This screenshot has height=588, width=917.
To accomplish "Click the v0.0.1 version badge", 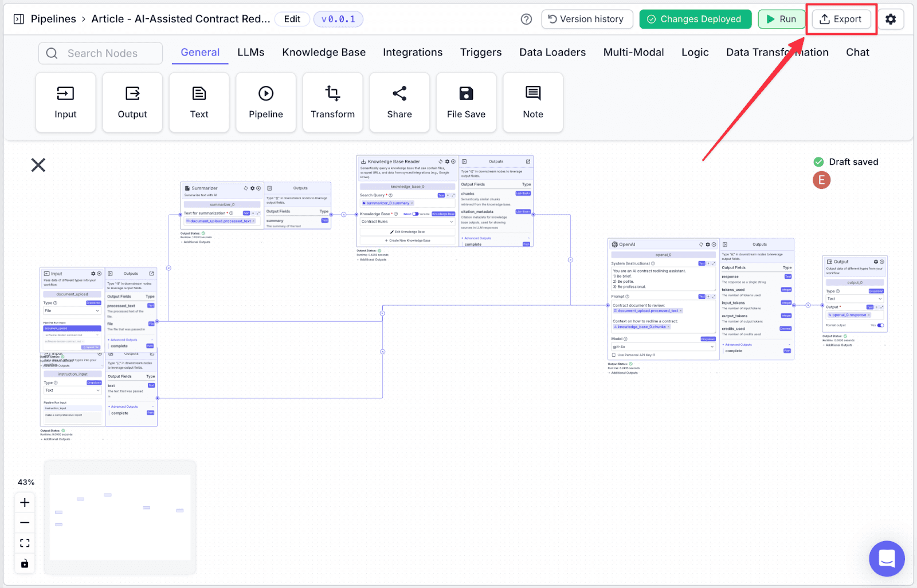I will 338,19.
